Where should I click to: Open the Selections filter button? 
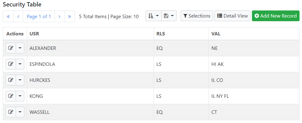197,16
